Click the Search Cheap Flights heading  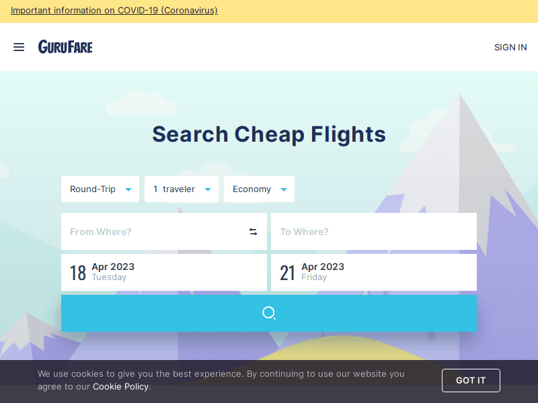(269, 134)
